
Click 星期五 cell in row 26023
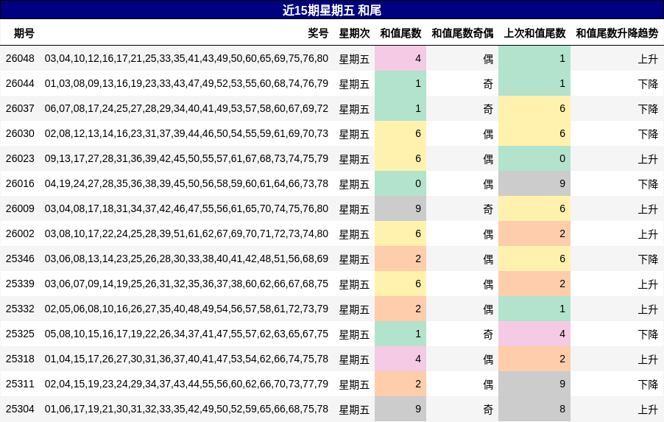[x=354, y=159]
